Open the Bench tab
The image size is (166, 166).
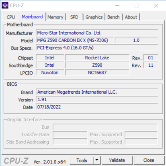point(113,17)
